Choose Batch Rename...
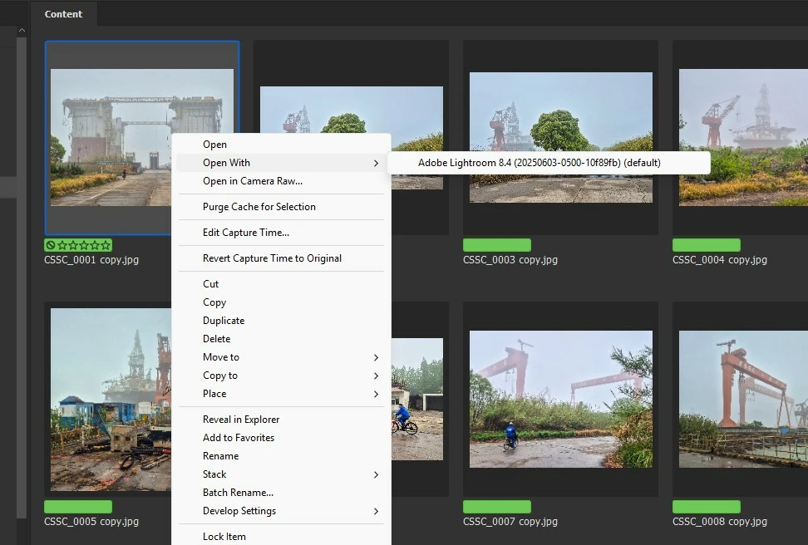 pyautogui.click(x=281, y=493)
